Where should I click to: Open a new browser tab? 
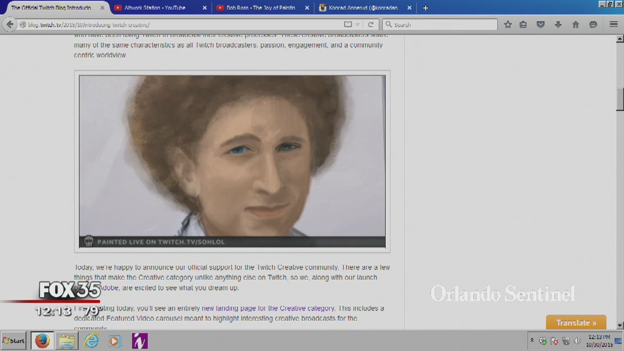(x=426, y=8)
